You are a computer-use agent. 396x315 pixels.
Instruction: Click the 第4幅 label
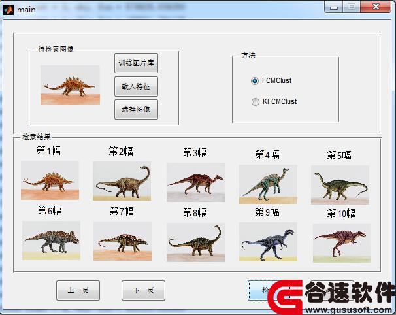267,154
